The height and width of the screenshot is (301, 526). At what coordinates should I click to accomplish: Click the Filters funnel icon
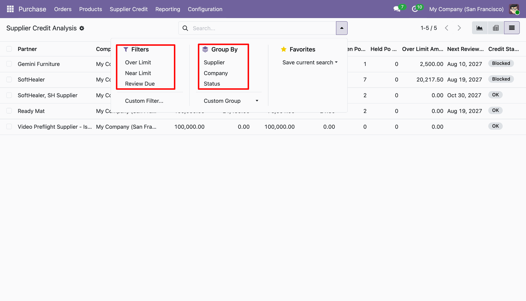click(126, 50)
